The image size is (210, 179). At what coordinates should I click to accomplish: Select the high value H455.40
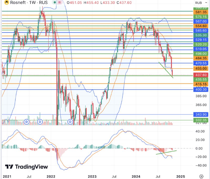[x=91, y=3]
